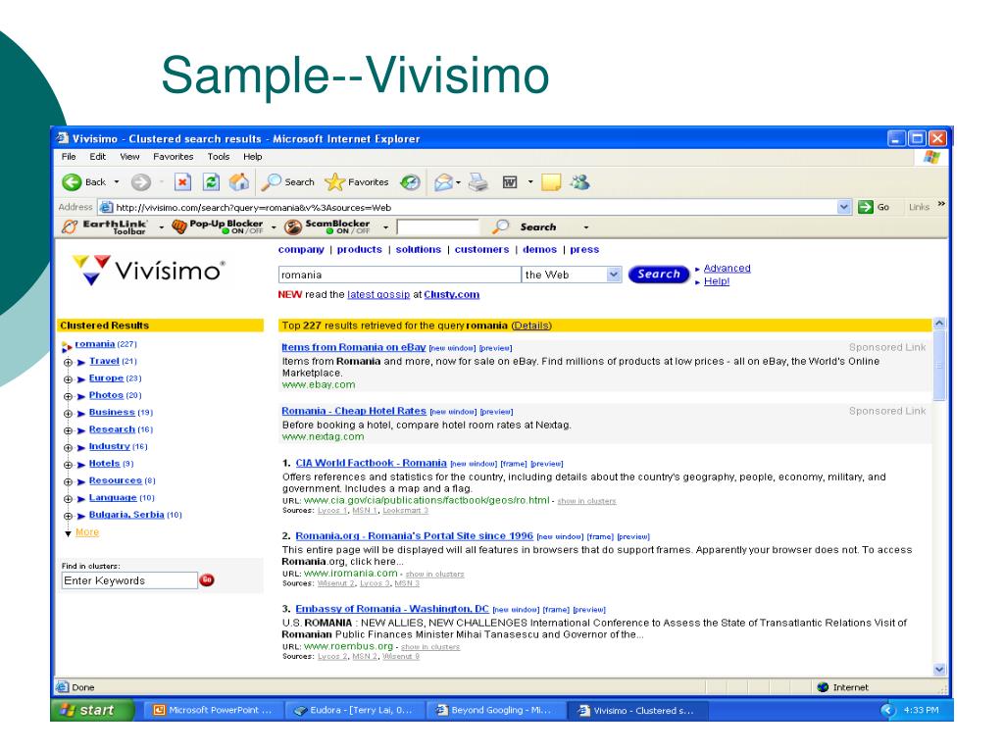Click the results scrollbar down arrow

click(939, 670)
